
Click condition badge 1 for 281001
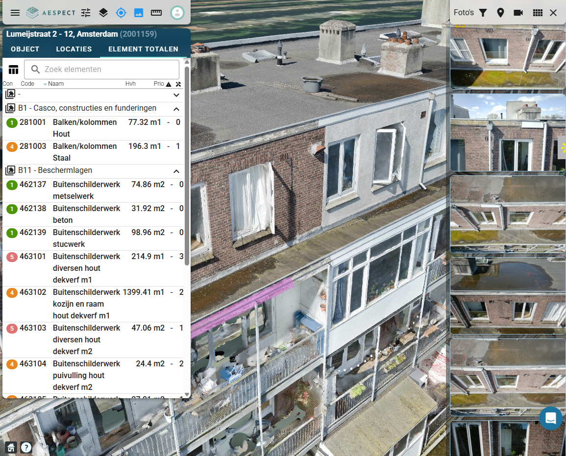pos(12,123)
